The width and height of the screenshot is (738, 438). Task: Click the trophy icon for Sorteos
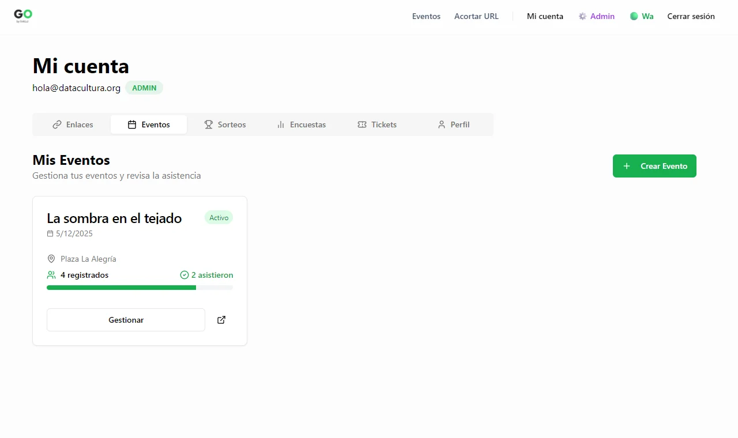click(209, 124)
